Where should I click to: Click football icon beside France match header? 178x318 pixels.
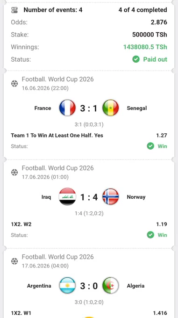pyautogui.click(x=14, y=84)
